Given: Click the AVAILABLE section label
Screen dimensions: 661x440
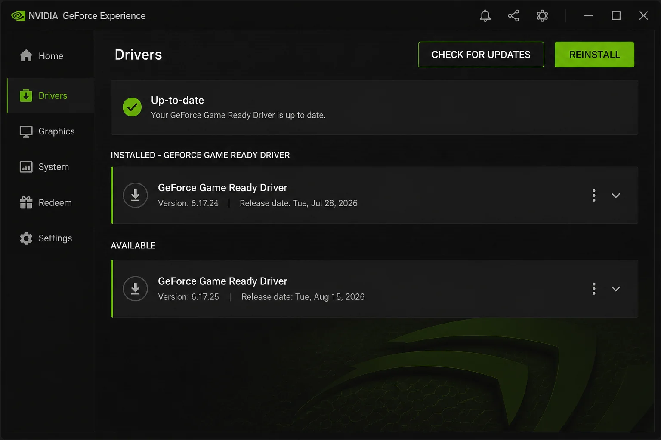Looking at the screenshot, I should point(133,245).
